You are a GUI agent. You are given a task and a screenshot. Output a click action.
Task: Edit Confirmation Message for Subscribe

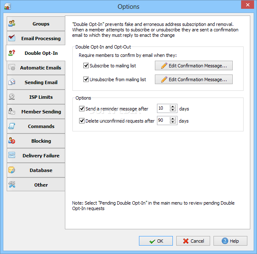(194, 66)
